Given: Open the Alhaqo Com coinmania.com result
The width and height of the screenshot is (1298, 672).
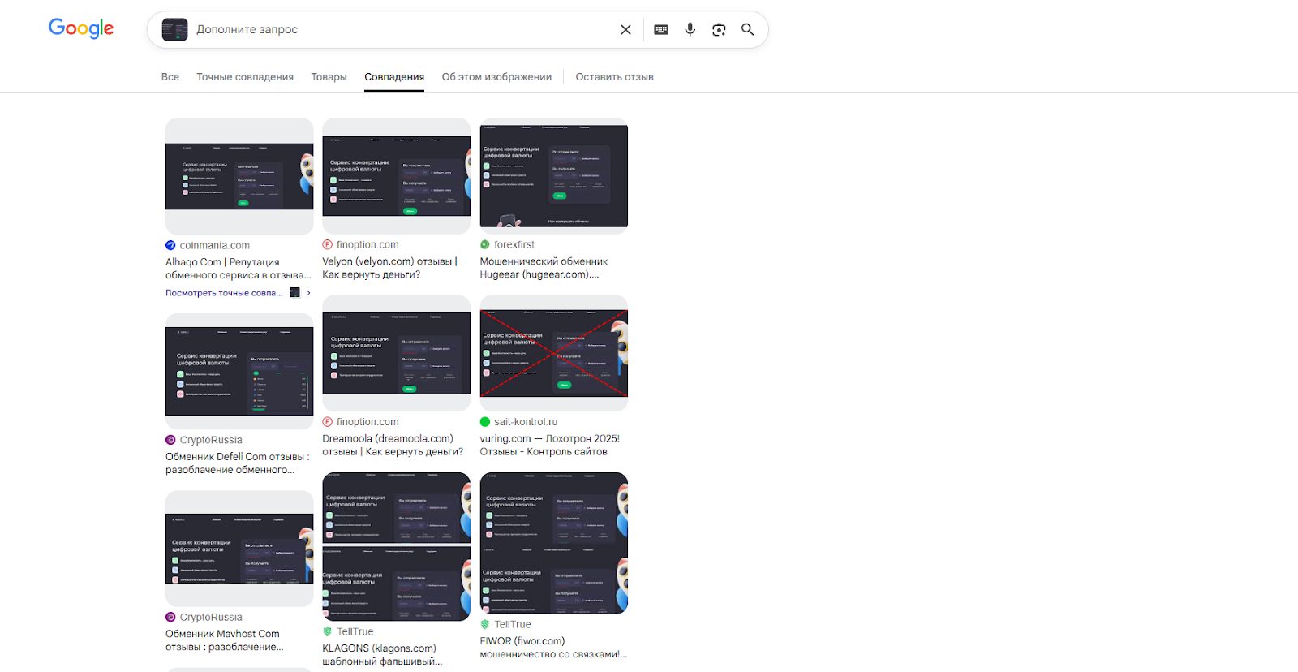Looking at the screenshot, I should [239, 269].
